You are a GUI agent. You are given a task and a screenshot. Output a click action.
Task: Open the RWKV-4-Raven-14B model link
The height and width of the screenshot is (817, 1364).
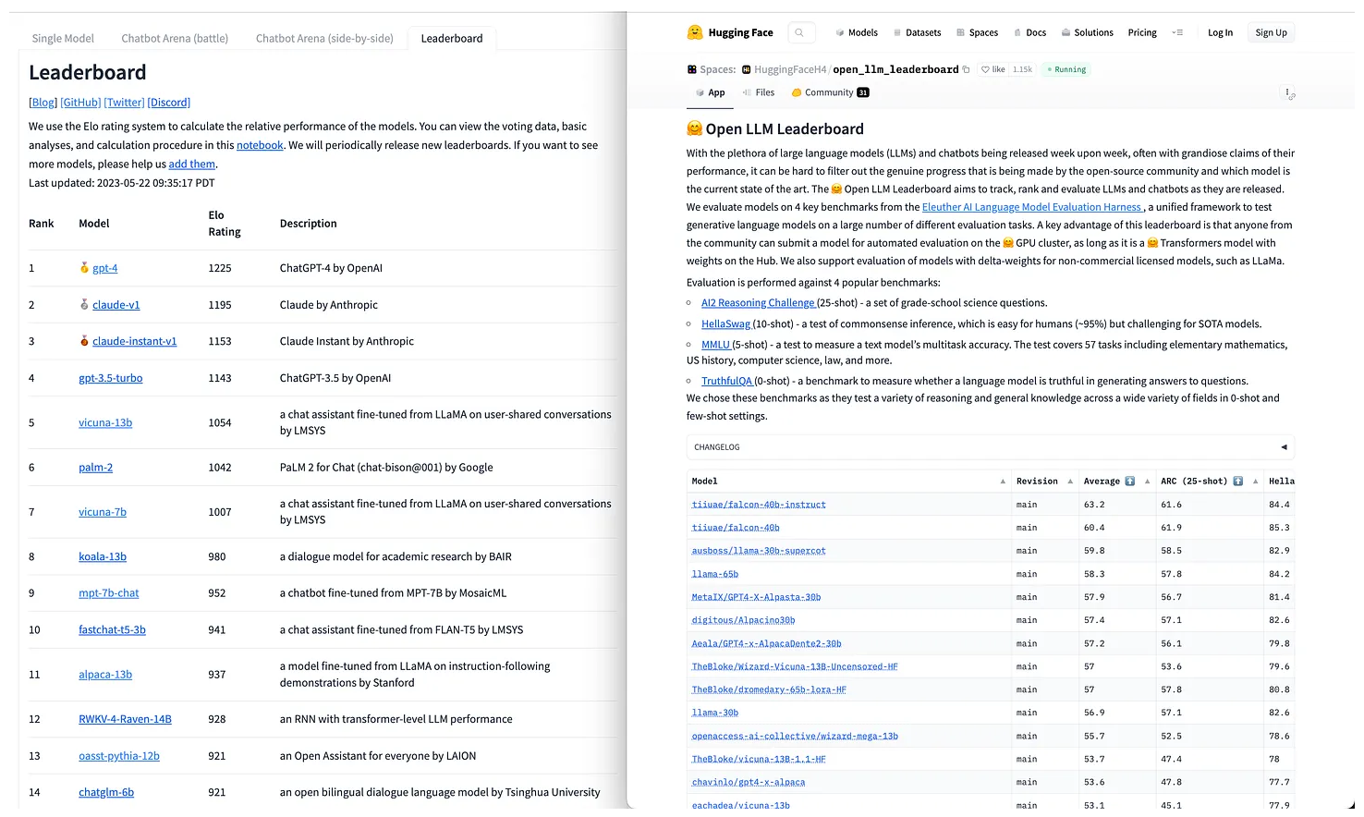(125, 719)
